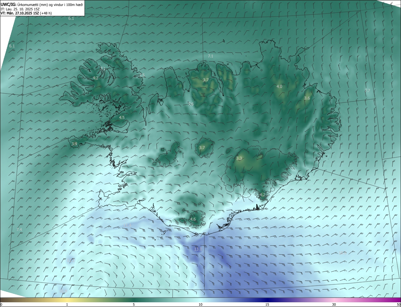Click the 3.6 value label on the map
The height and width of the screenshot is (307, 401).
[x=307, y=98]
